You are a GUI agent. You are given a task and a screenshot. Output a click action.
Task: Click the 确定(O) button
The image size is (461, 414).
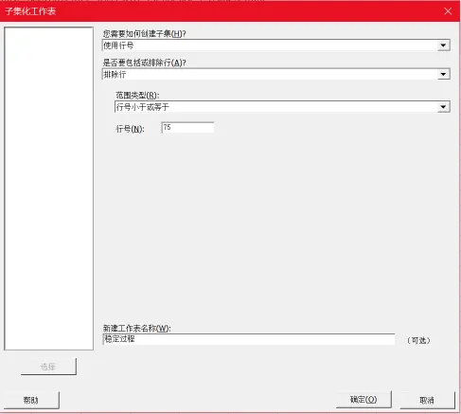tap(363, 400)
